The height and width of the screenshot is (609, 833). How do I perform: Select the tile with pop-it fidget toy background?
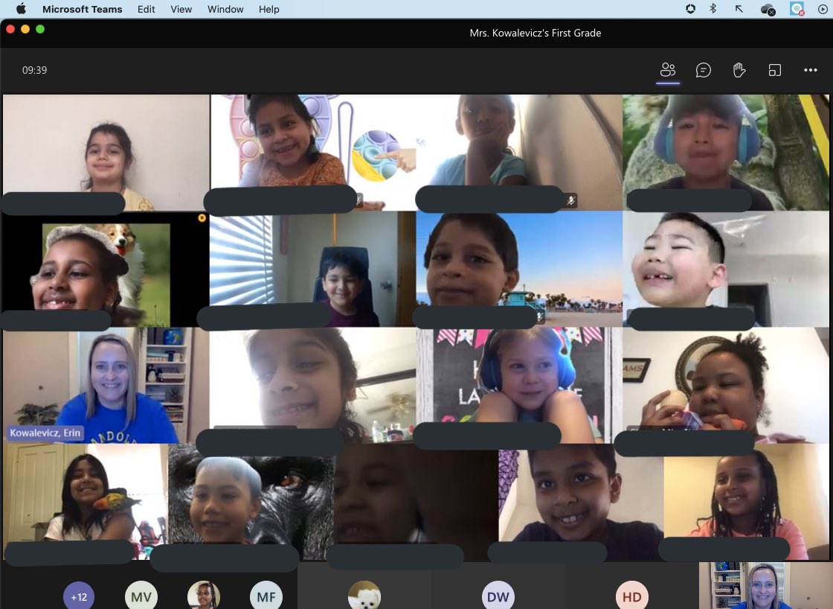tap(313, 153)
